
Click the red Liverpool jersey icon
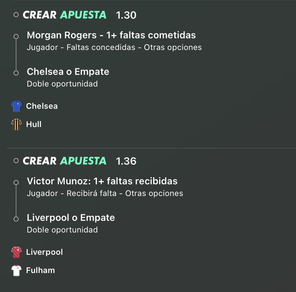click(x=16, y=252)
